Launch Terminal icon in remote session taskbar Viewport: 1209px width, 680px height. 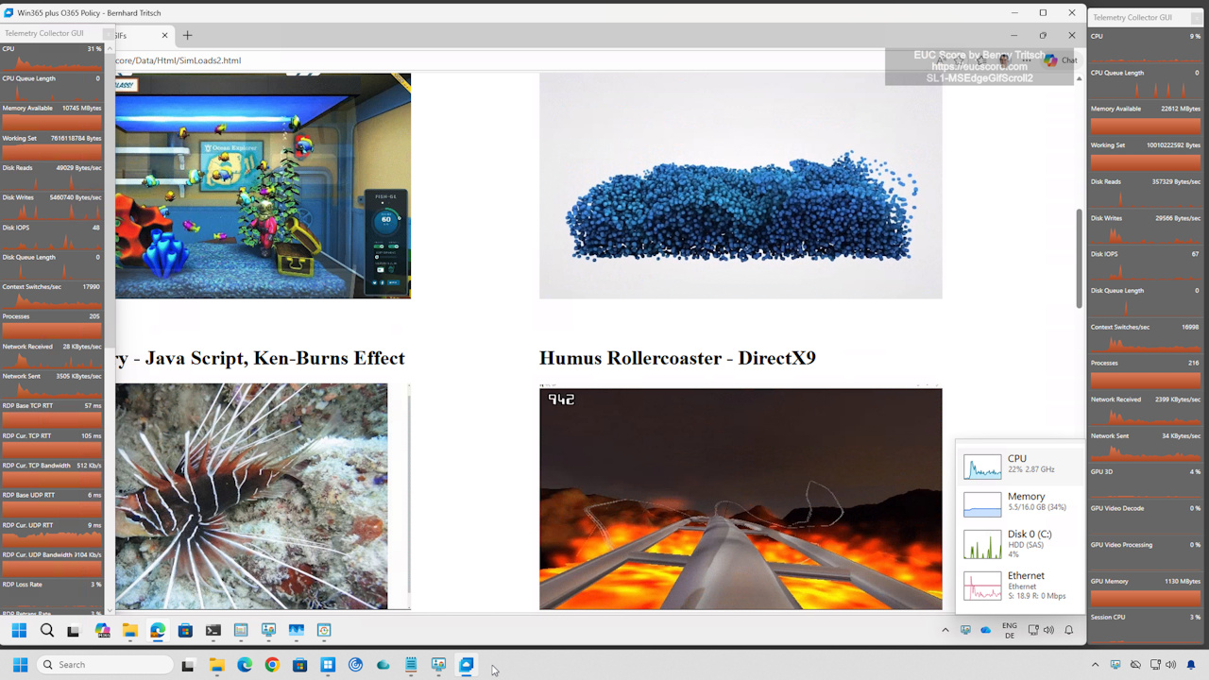pos(213,630)
